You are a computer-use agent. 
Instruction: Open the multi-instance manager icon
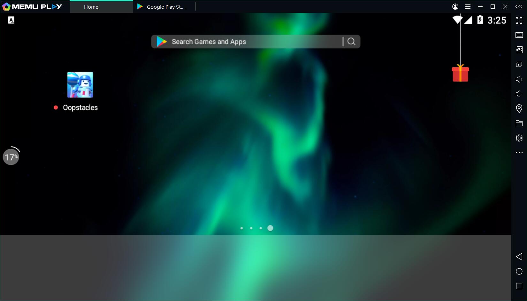point(519,64)
